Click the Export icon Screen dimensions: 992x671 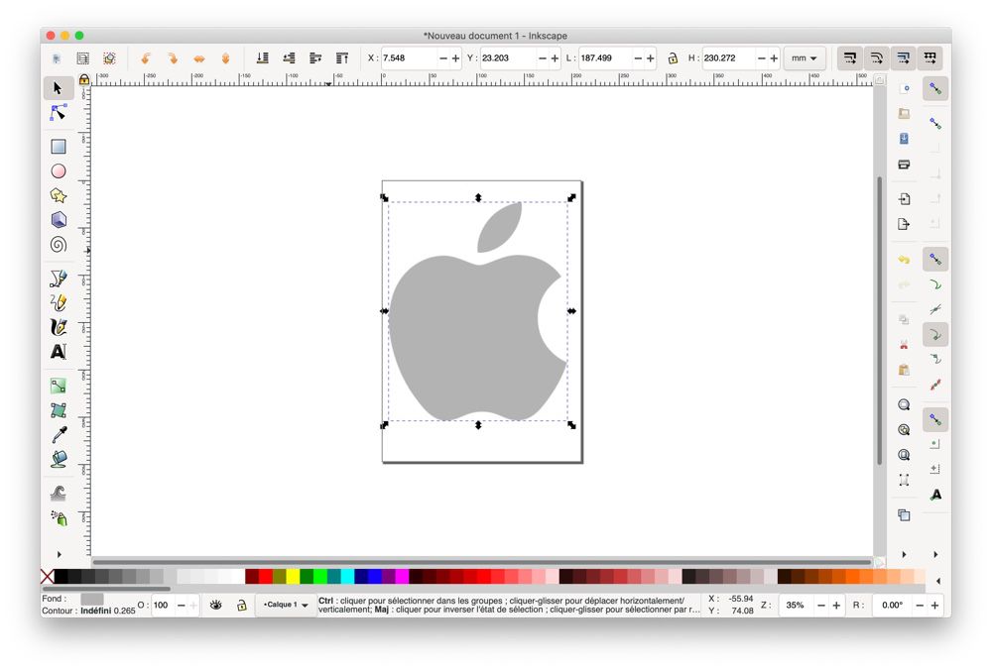904,224
